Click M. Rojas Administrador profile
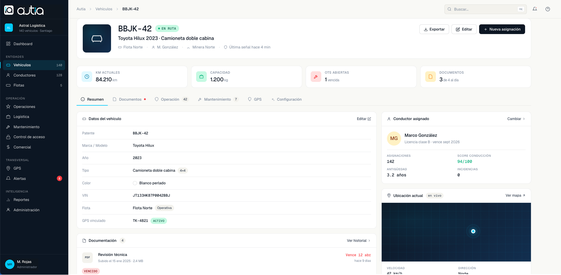 (x=34, y=264)
